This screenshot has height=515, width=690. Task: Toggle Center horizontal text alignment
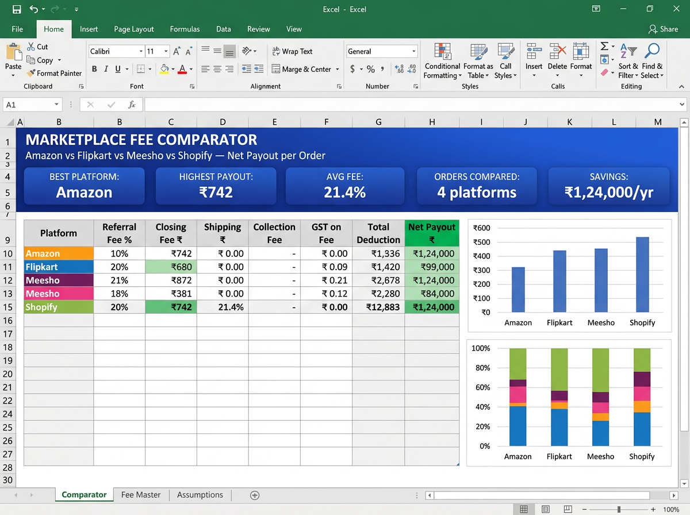pyautogui.click(x=217, y=69)
